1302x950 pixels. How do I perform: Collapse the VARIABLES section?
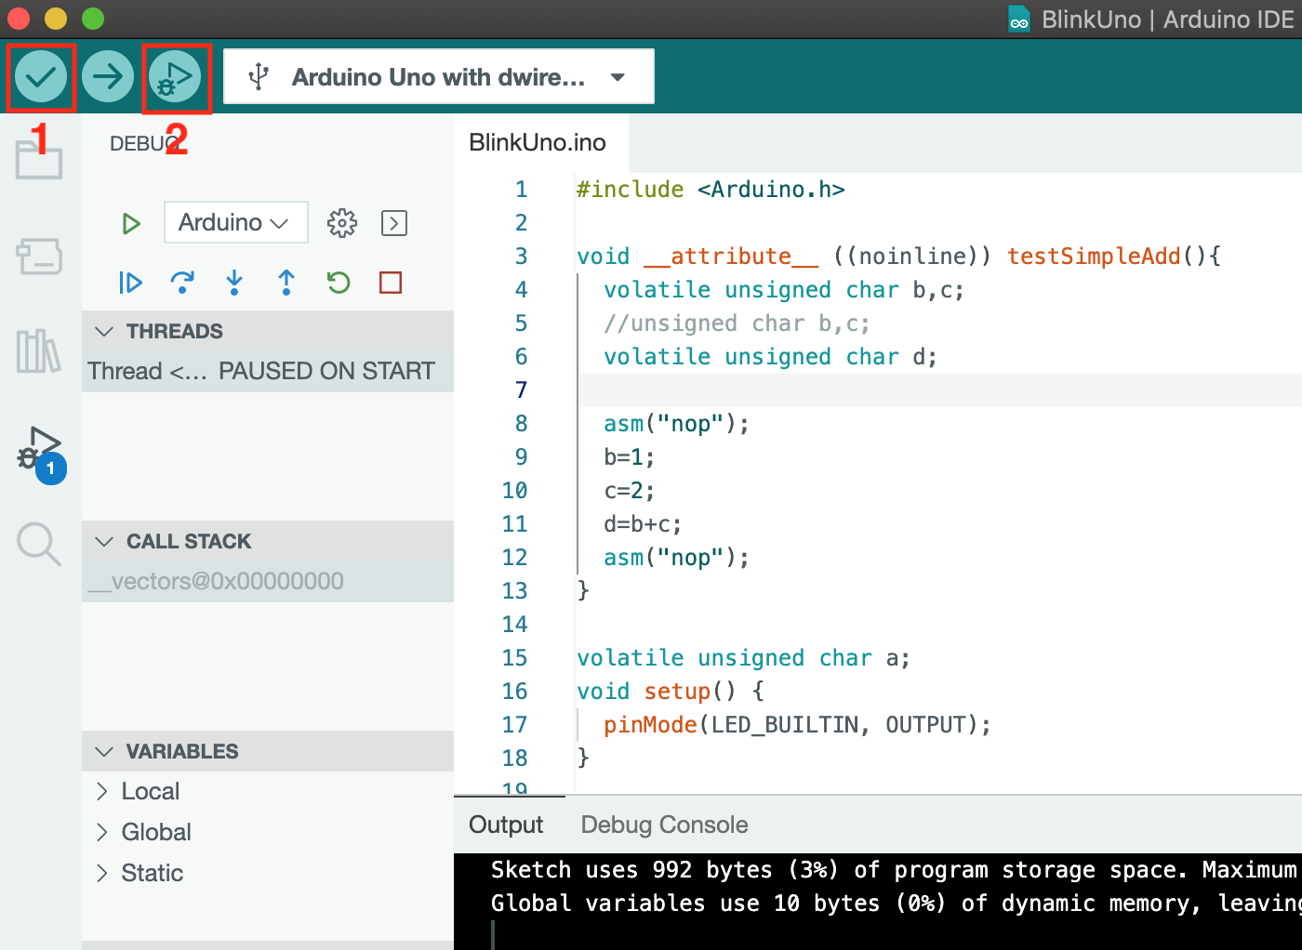[x=268, y=751]
